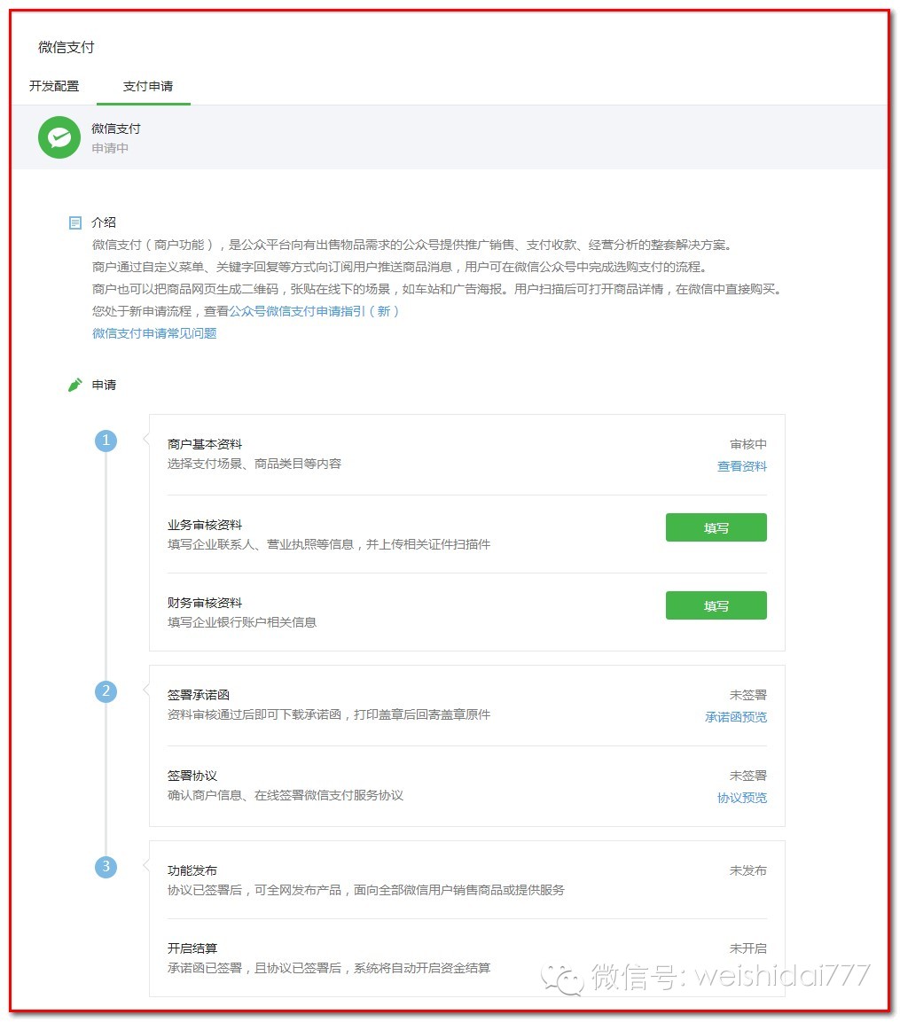
Task: Click the 功能发布 heading
Action: tap(192, 870)
